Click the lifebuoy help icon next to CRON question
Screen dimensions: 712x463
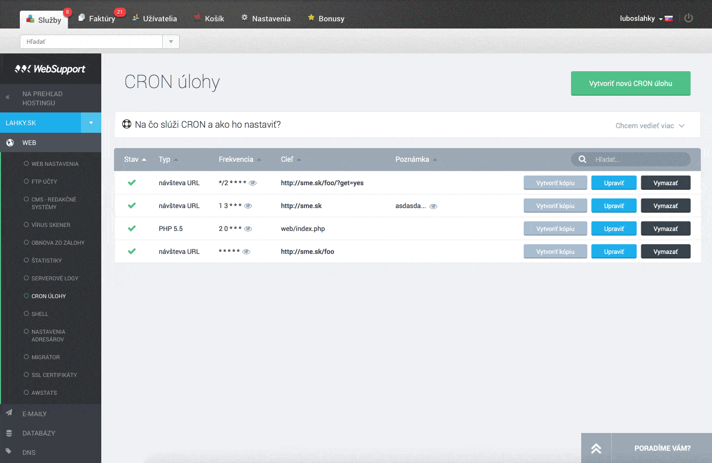pyautogui.click(x=127, y=124)
